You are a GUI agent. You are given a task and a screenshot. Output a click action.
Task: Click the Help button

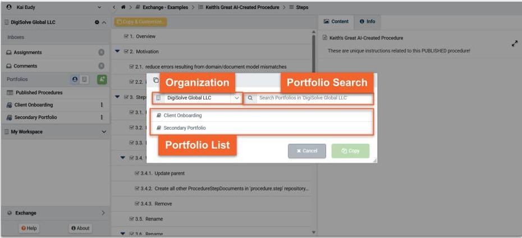coord(29,228)
